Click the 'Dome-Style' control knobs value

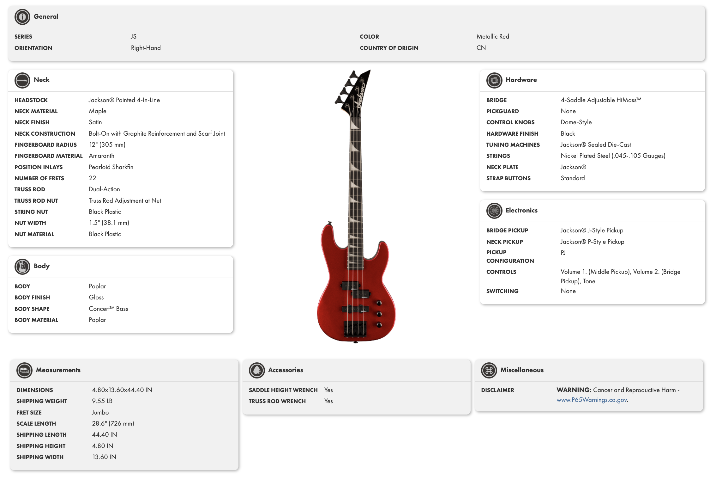click(x=576, y=122)
